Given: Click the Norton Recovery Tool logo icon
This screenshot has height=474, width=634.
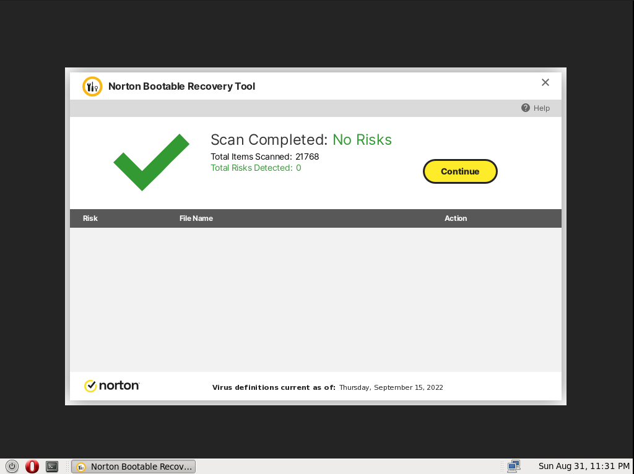Looking at the screenshot, I should pos(92,87).
